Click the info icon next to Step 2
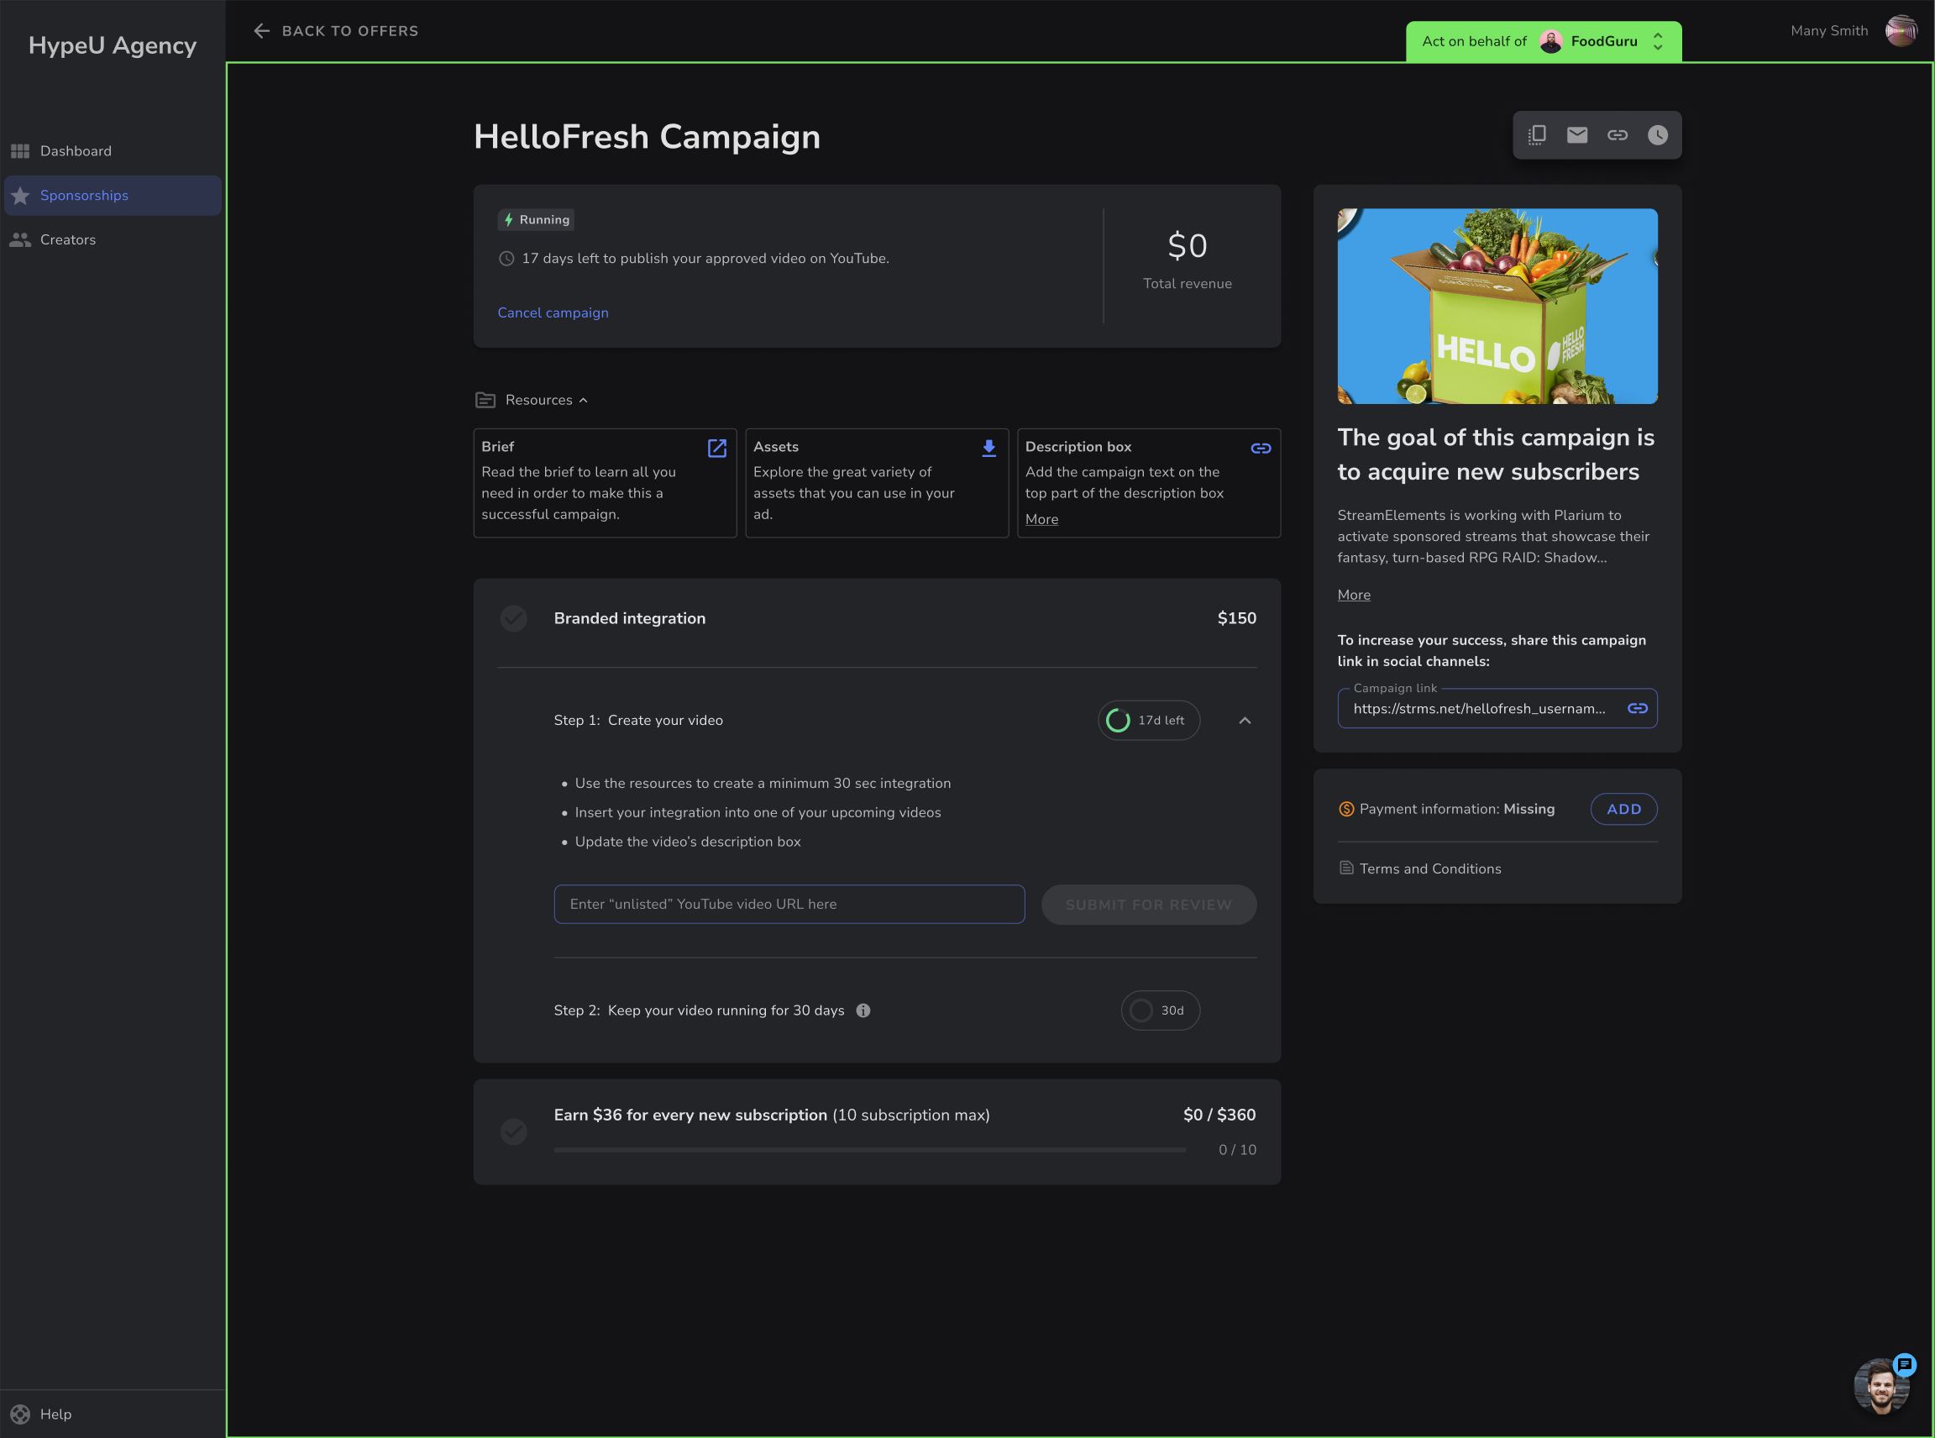 [x=863, y=1010]
